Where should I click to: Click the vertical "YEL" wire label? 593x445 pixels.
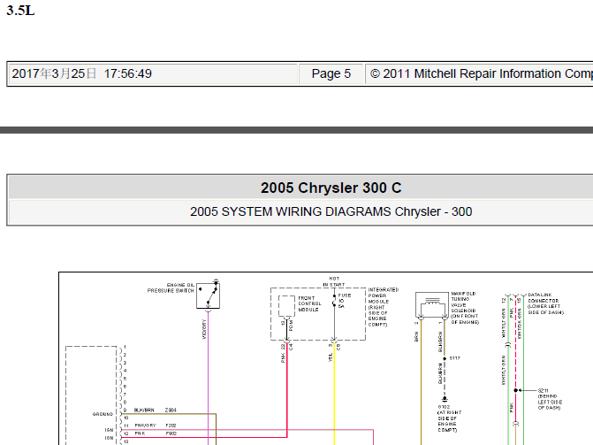pos(331,357)
